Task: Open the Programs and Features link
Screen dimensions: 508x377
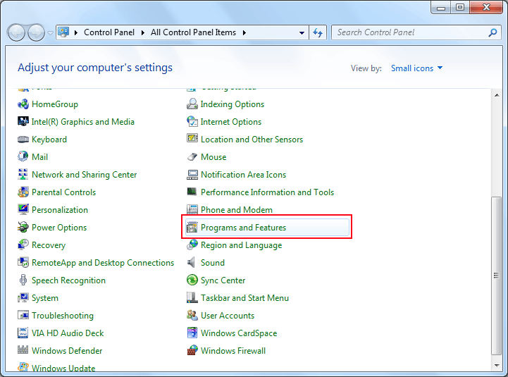Action: click(243, 228)
